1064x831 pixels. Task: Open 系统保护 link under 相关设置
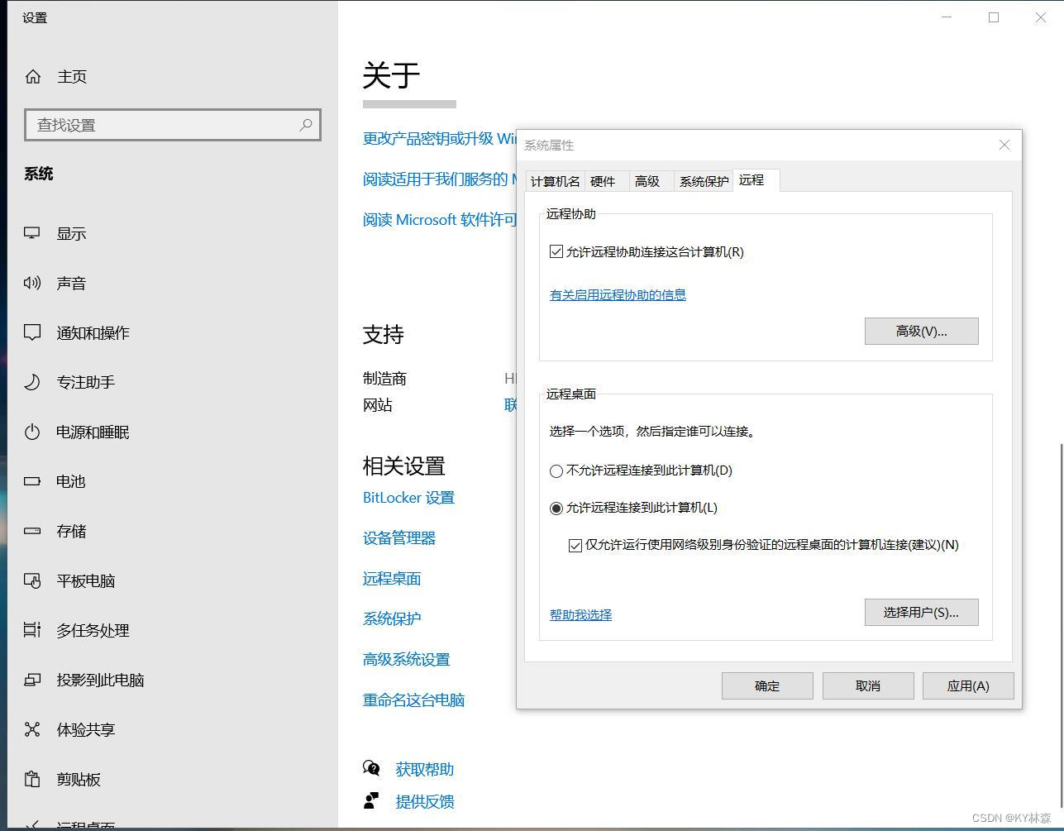(392, 618)
